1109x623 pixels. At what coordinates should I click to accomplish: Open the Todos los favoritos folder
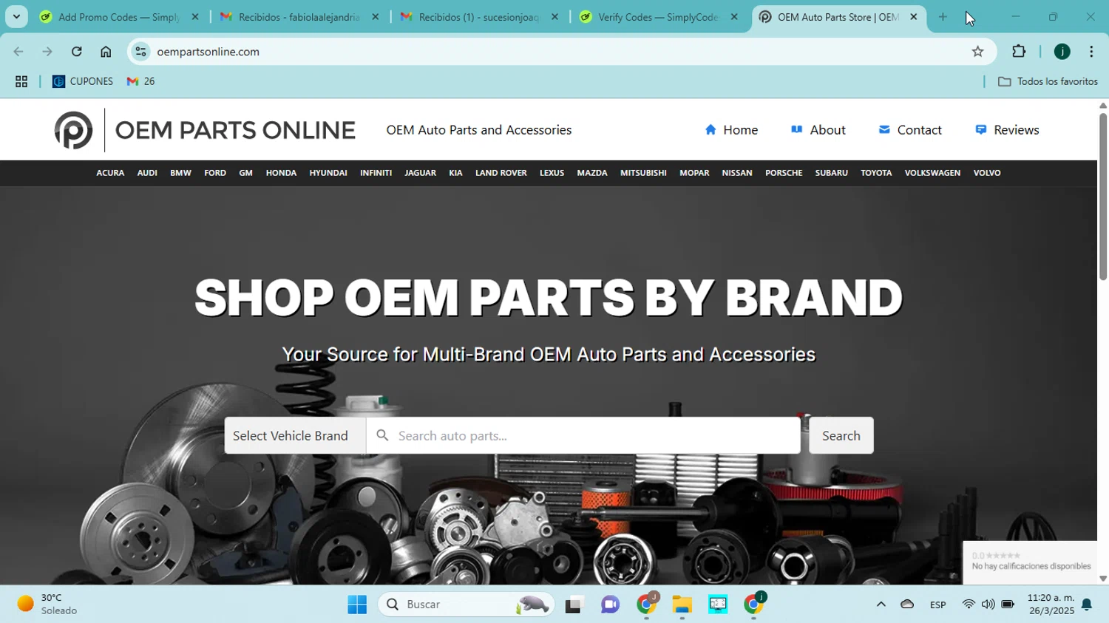[1048, 81]
